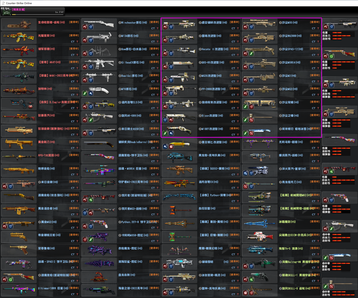Select the 黄金剃刀 (+9) shotgun thumbnail
Image resolution: width=358 pixels, height=298 pixels.
(x=19, y=144)
